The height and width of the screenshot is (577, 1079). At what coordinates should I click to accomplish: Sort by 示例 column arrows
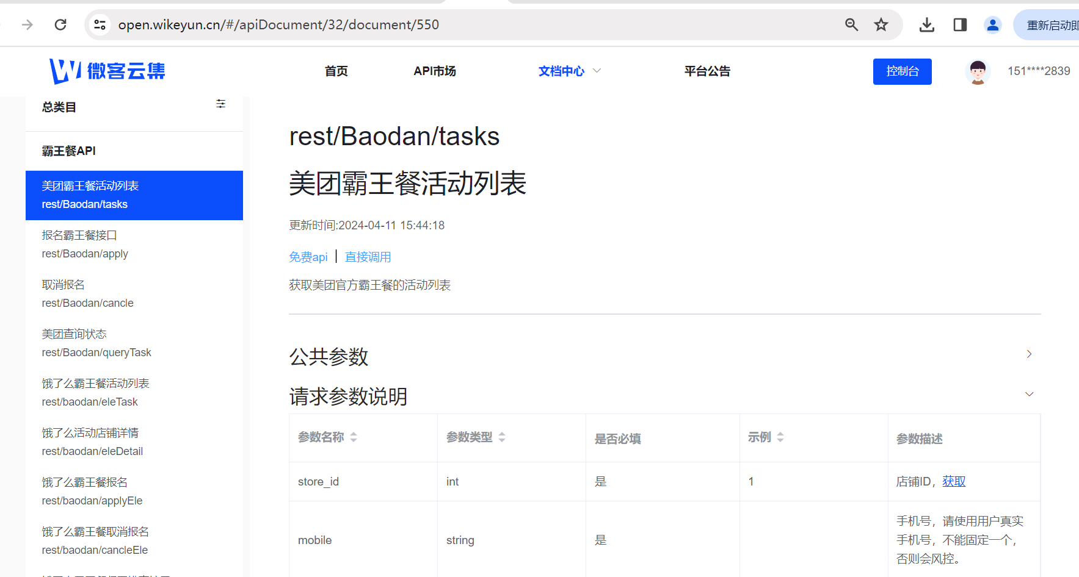tap(780, 437)
